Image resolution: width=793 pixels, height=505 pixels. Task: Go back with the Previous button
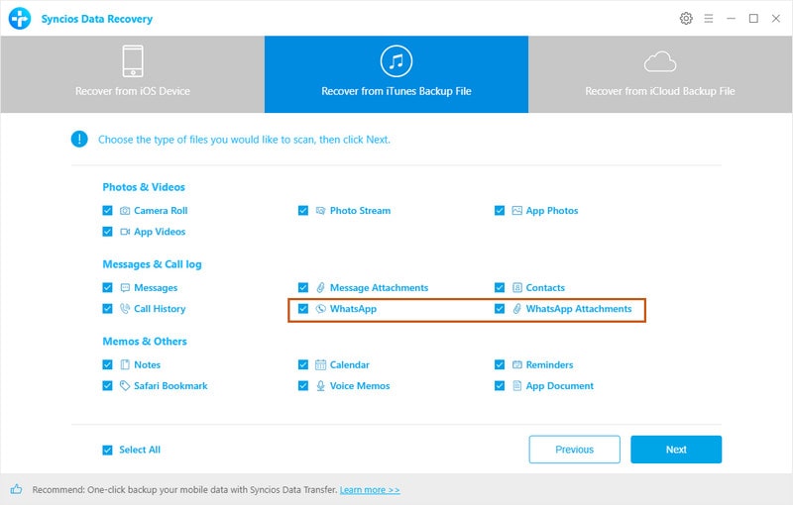coord(575,450)
